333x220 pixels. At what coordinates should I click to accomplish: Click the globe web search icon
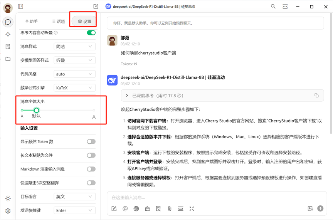click(136, 208)
